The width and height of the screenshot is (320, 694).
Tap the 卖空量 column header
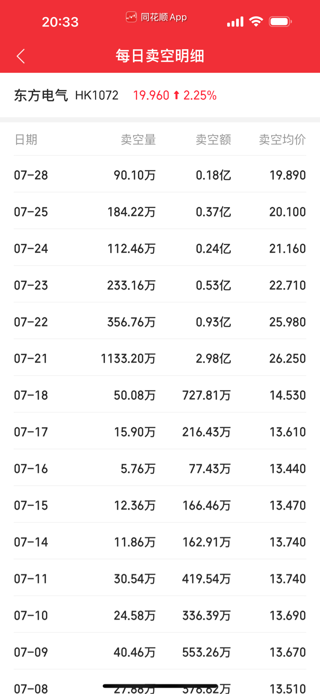138,139
